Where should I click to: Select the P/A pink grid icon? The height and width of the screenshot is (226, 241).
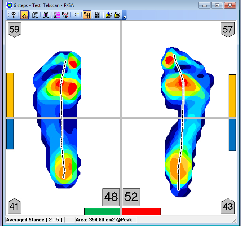[x=56, y=15]
